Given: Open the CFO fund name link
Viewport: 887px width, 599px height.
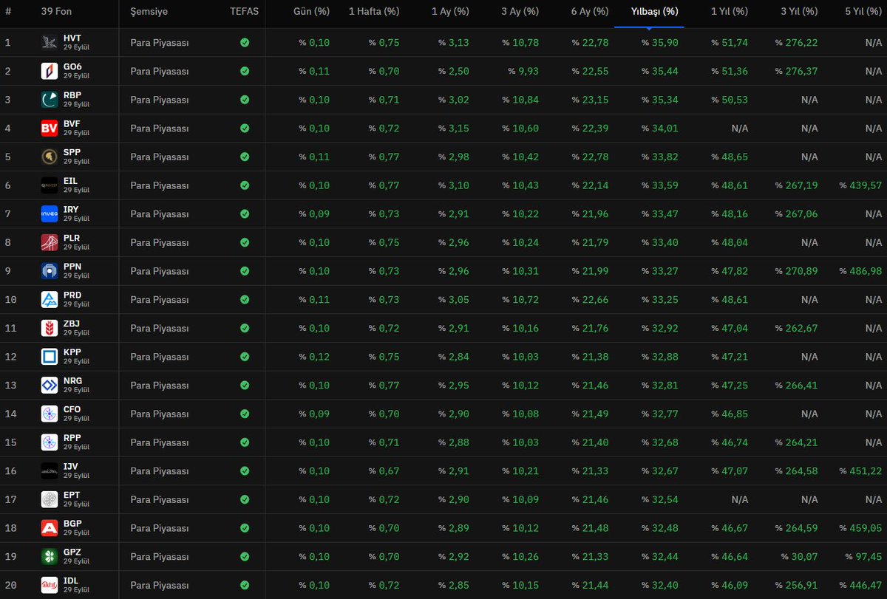Looking at the screenshot, I should [x=72, y=409].
